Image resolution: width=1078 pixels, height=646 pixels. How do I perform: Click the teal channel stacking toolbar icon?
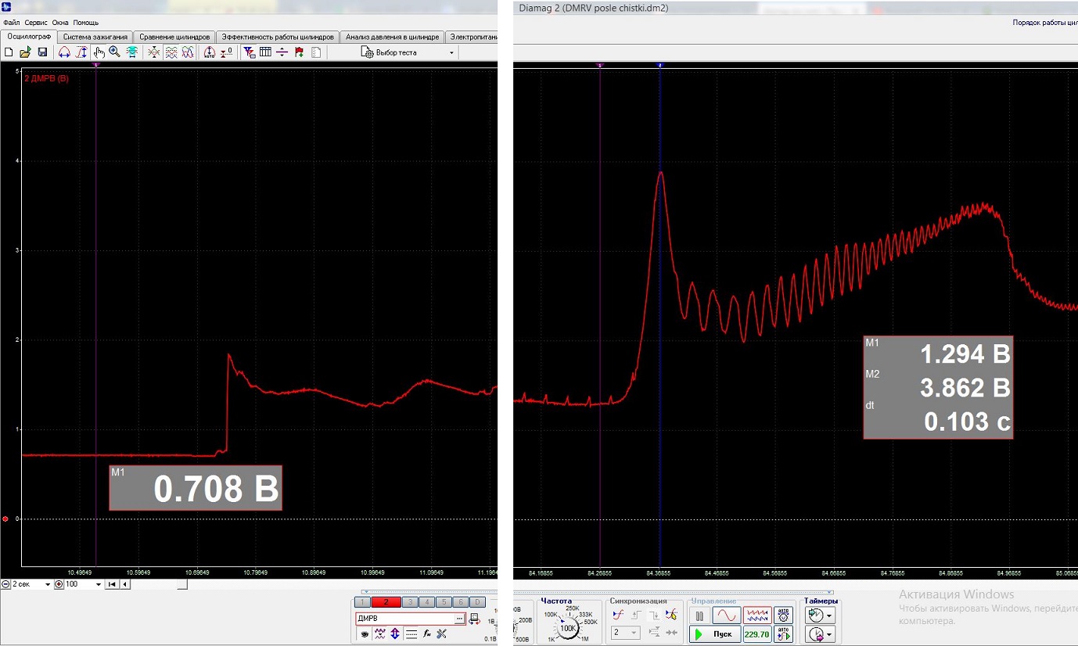[132, 52]
